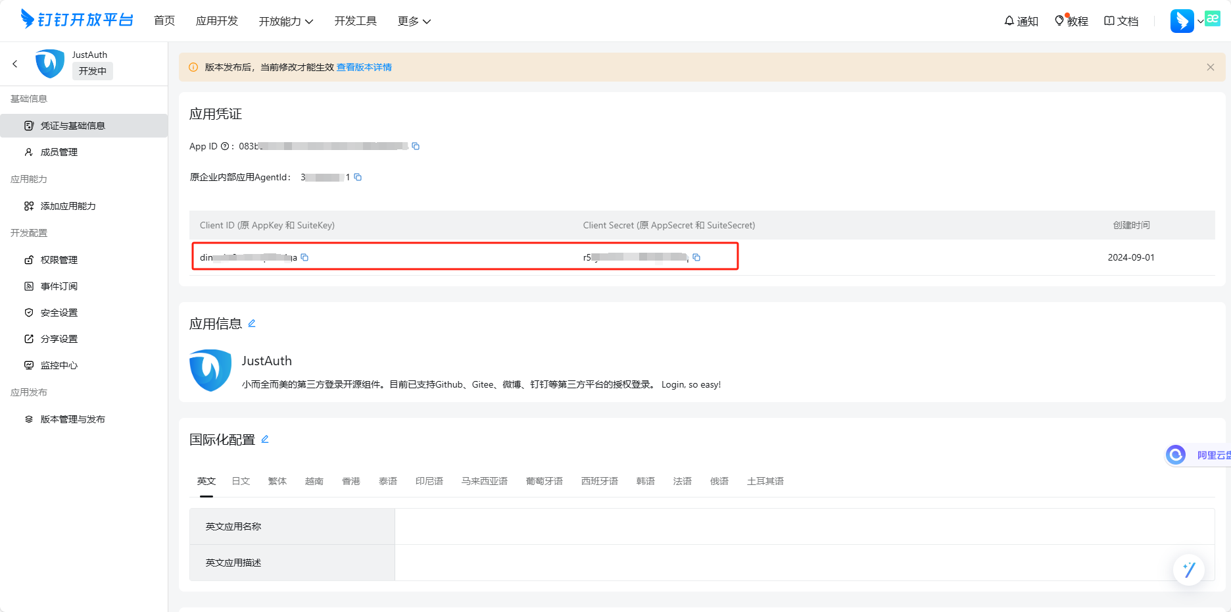Copy the AgentId value
1231x612 pixels.
[358, 177]
